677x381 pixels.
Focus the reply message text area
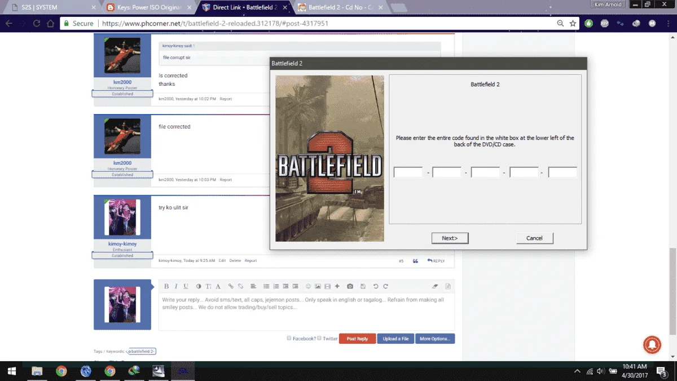click(x=306, y=311)
